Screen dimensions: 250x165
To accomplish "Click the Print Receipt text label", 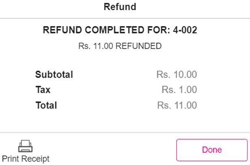I will [x=26, y=159].
